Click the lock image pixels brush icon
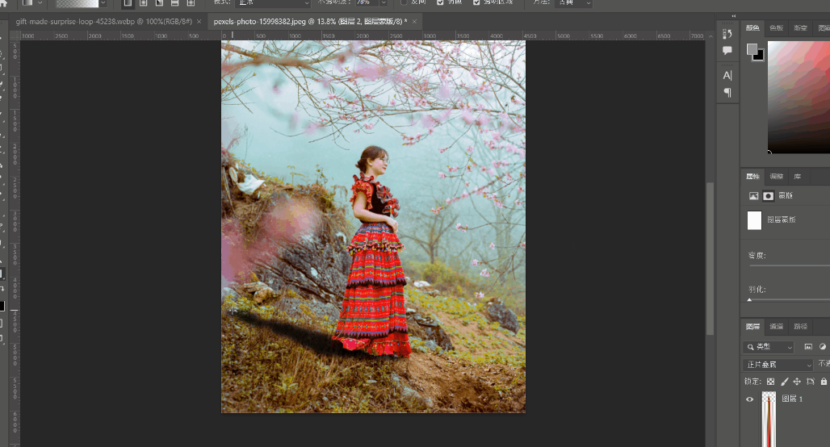 784,381
